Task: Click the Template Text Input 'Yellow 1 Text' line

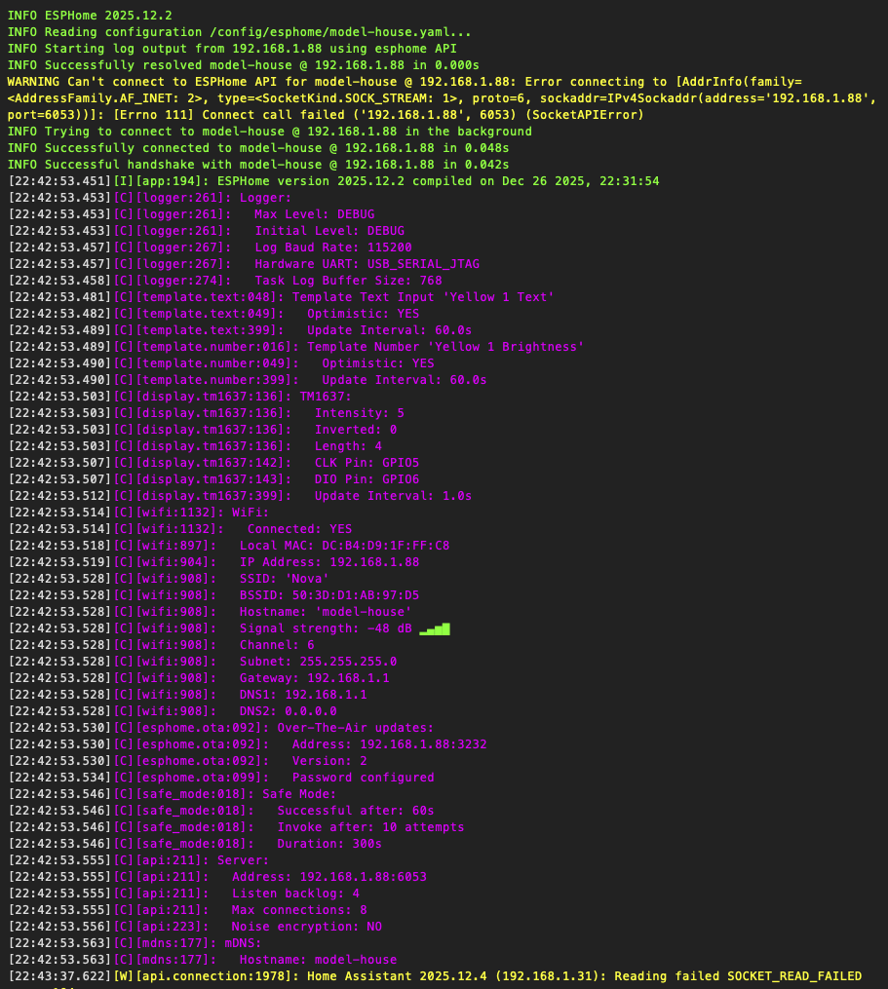Action: [423, 297]
